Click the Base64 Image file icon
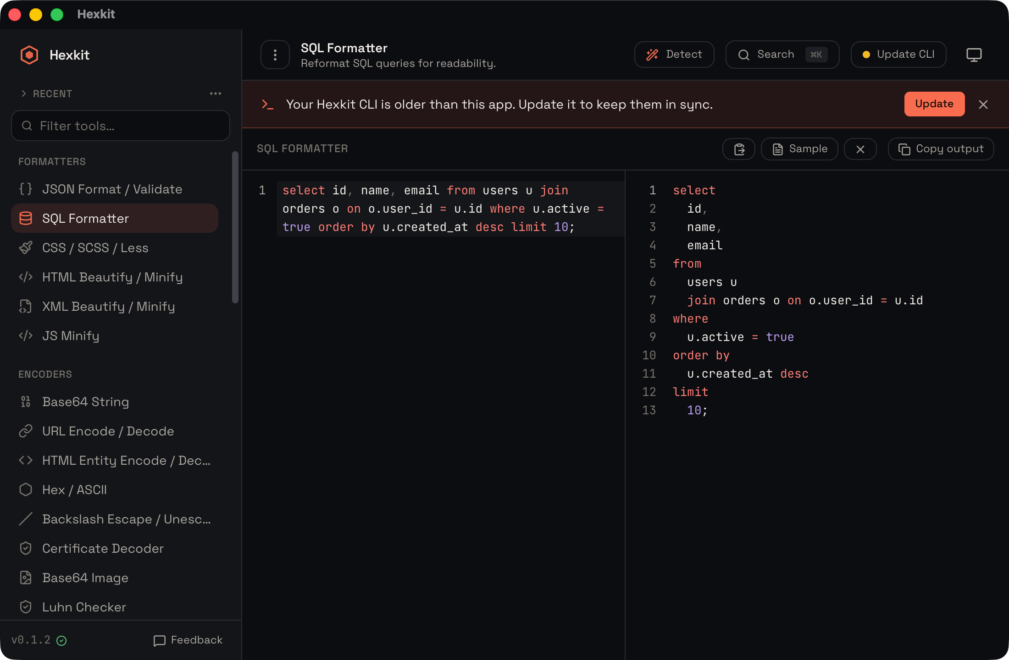Viewport: 1009px width, 660px height. coord(26,577)
